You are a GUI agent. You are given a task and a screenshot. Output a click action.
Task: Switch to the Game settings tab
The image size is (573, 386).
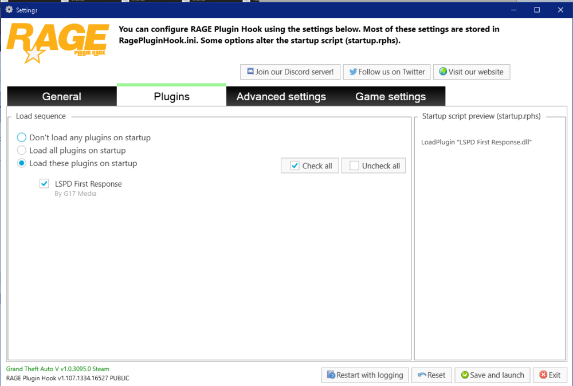point(391,96)
